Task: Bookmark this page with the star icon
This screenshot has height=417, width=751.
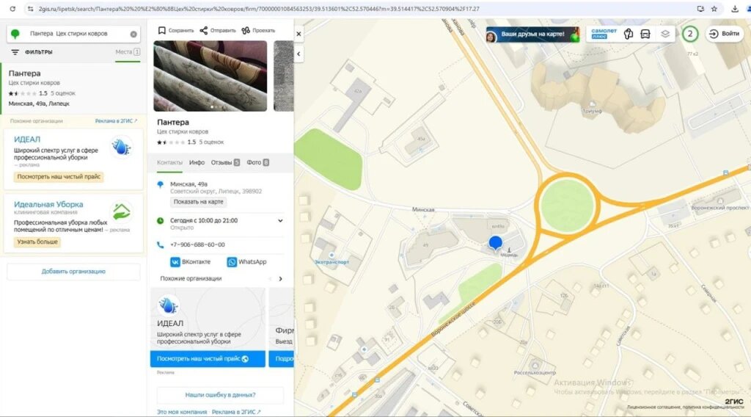Action: 714,9
